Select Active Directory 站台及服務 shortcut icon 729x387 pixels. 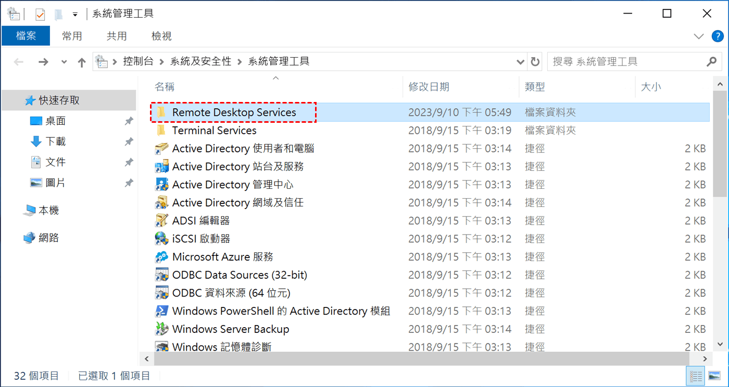pyautogui.click(x=161, y=166)
